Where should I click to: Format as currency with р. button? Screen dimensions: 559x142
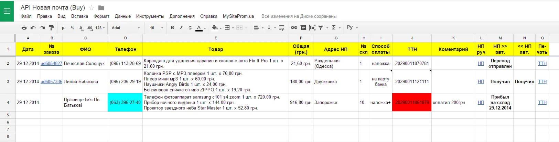tap(64, 28)
